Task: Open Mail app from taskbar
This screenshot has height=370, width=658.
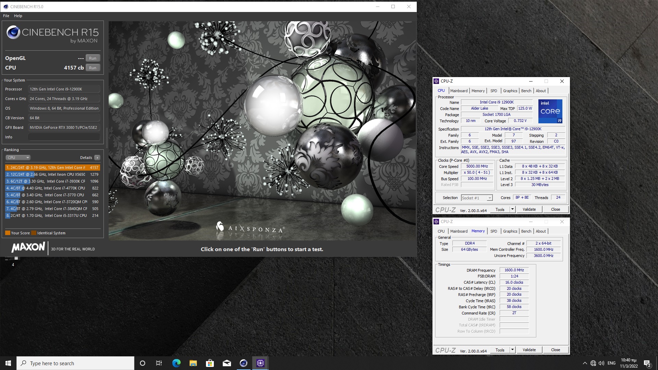Action: tap(227, 363)
